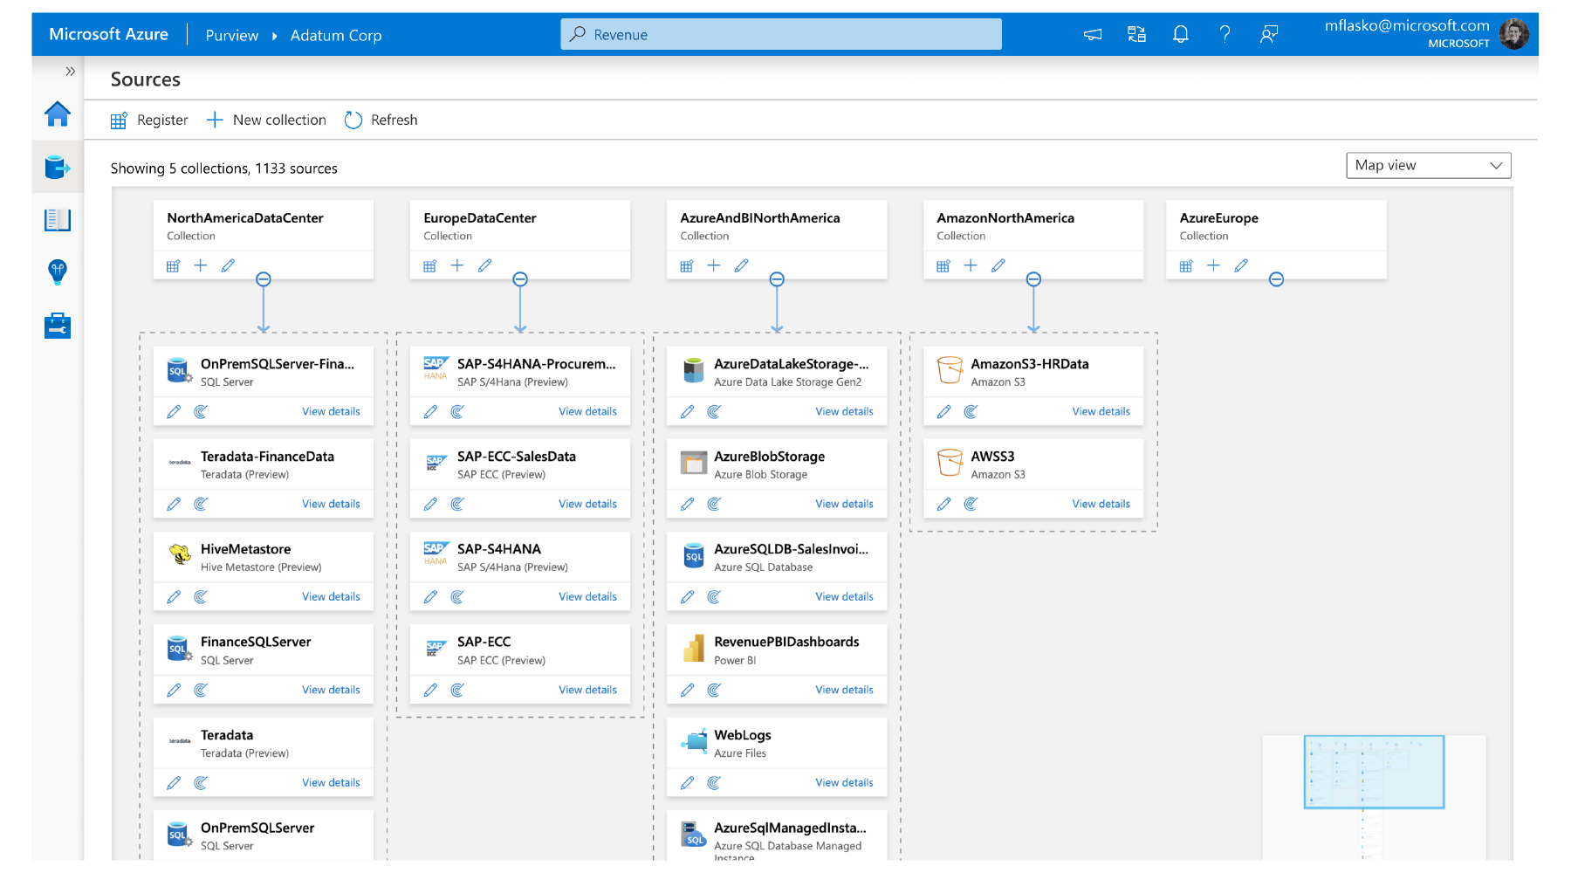View details of AmazonS3-HRData
The image size is (1571, 873).
click(1101, 411)
